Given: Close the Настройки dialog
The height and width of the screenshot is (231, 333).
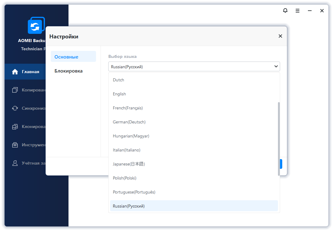Looking at the screenshot, I should click(280, 36).
